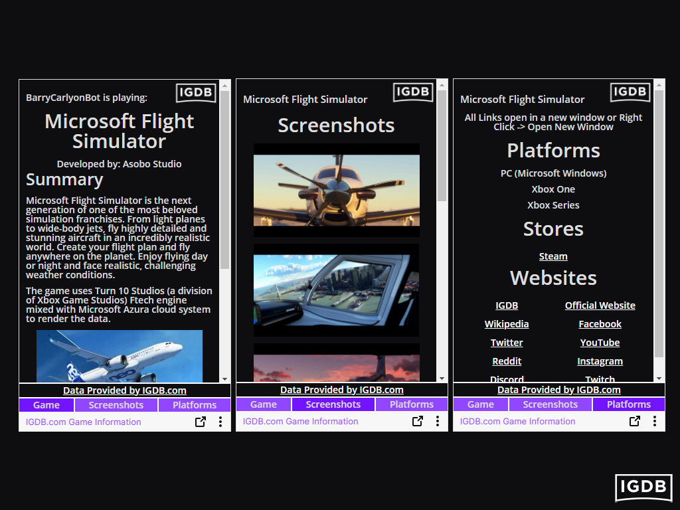Click IGDB.com Game Information title in middle panel

point(301,421)
